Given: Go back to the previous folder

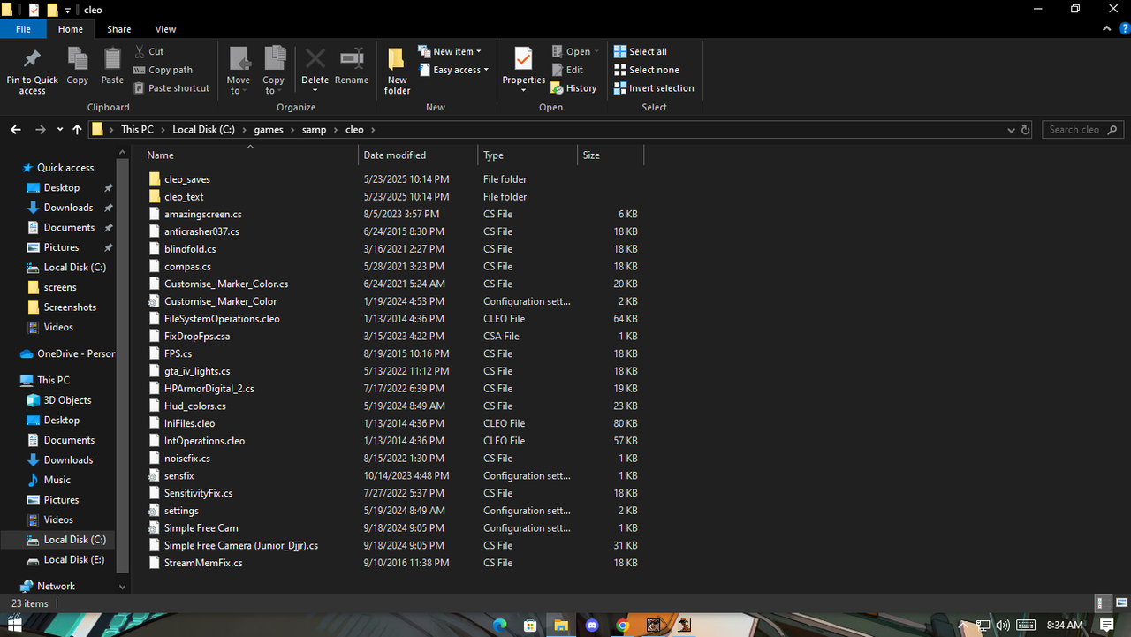Looking at the screenshot, I should pyautogui.click(x=16, y=130).
